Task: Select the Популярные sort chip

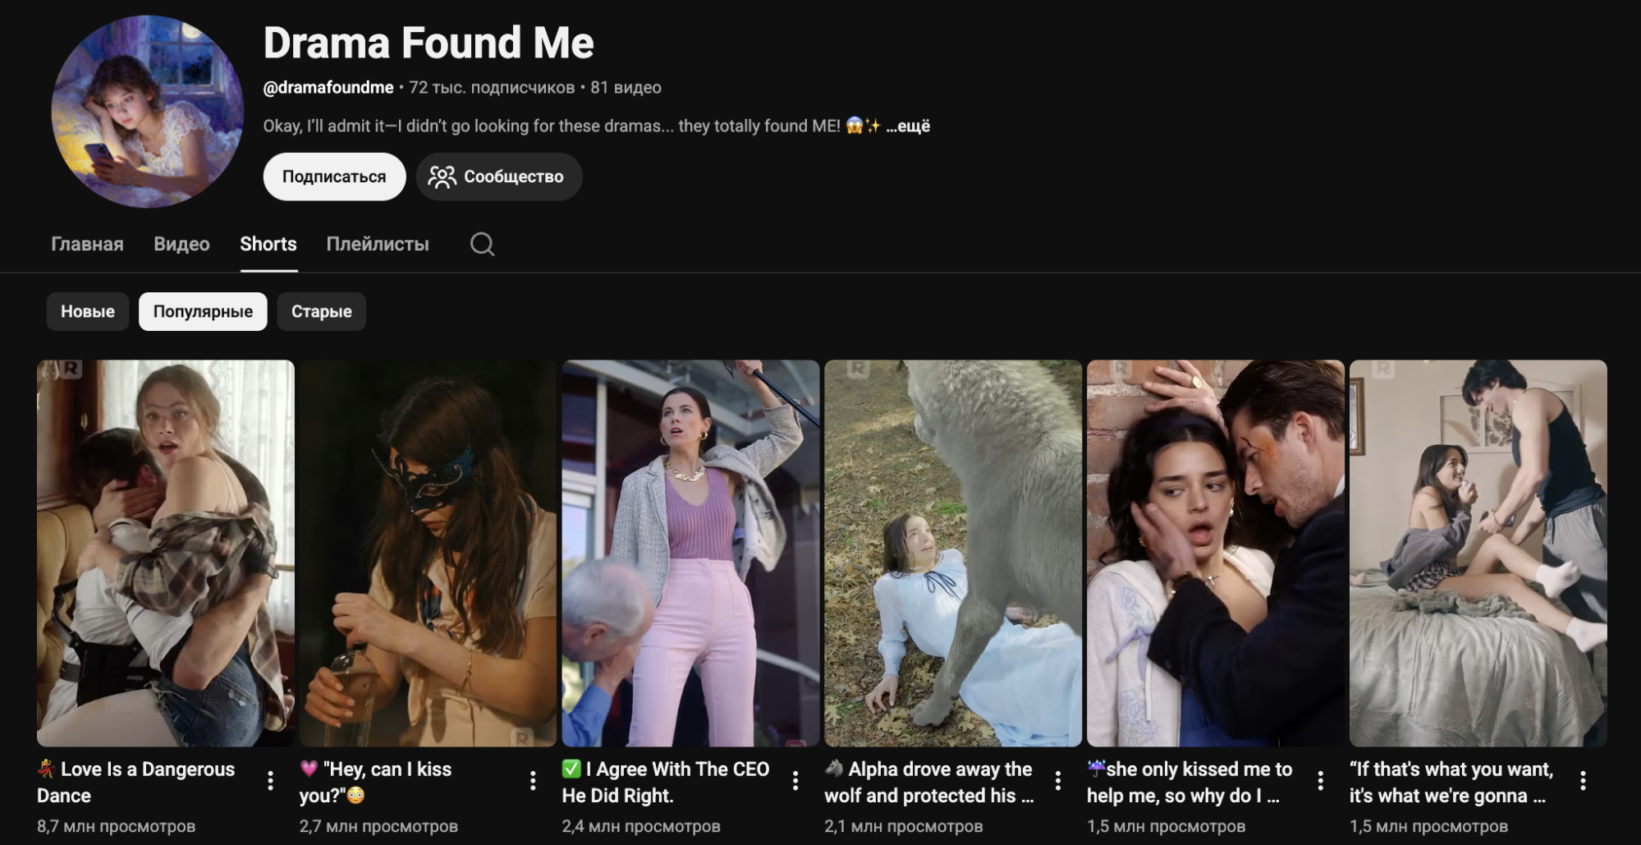Action: coord(203,311)
